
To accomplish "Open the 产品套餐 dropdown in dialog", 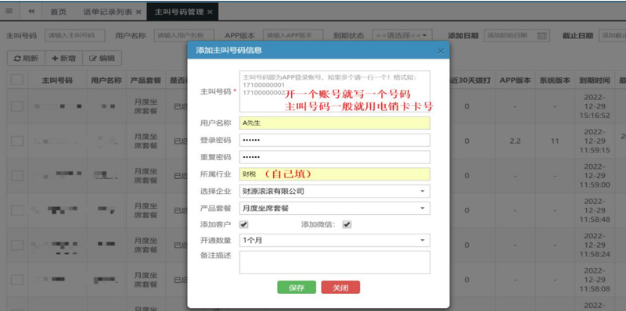I will [x=335, y=208].
